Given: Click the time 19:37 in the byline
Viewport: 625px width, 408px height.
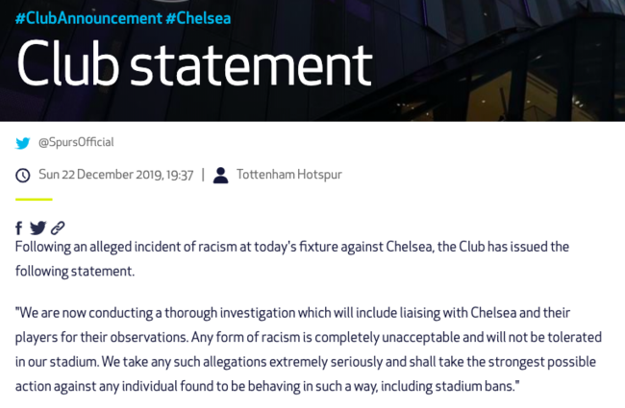Looking at the screenshot, I should point(180,175).
